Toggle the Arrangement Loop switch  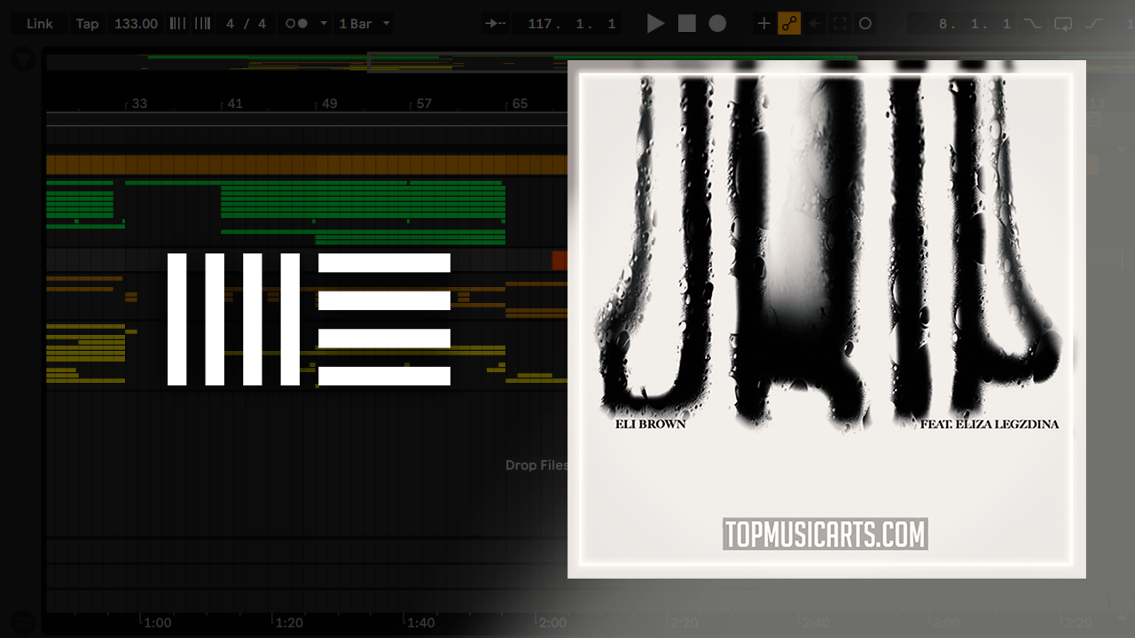click(1063, 24)
